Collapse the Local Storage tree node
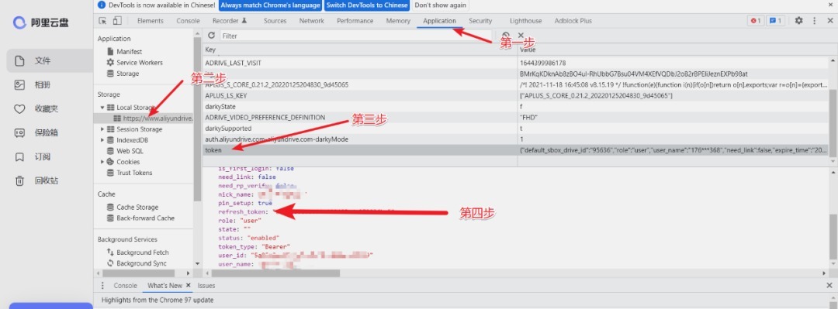The image size is (838, 309). (102, 108)
